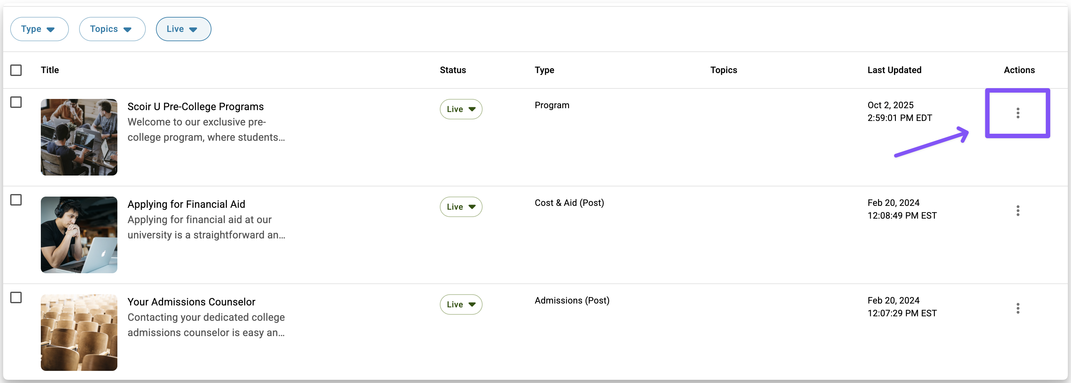The height and width of the screenshot is (383, 1071).
Task: Check the Scoir U Pre-College Programs row
Action: (x=16, y=102)
